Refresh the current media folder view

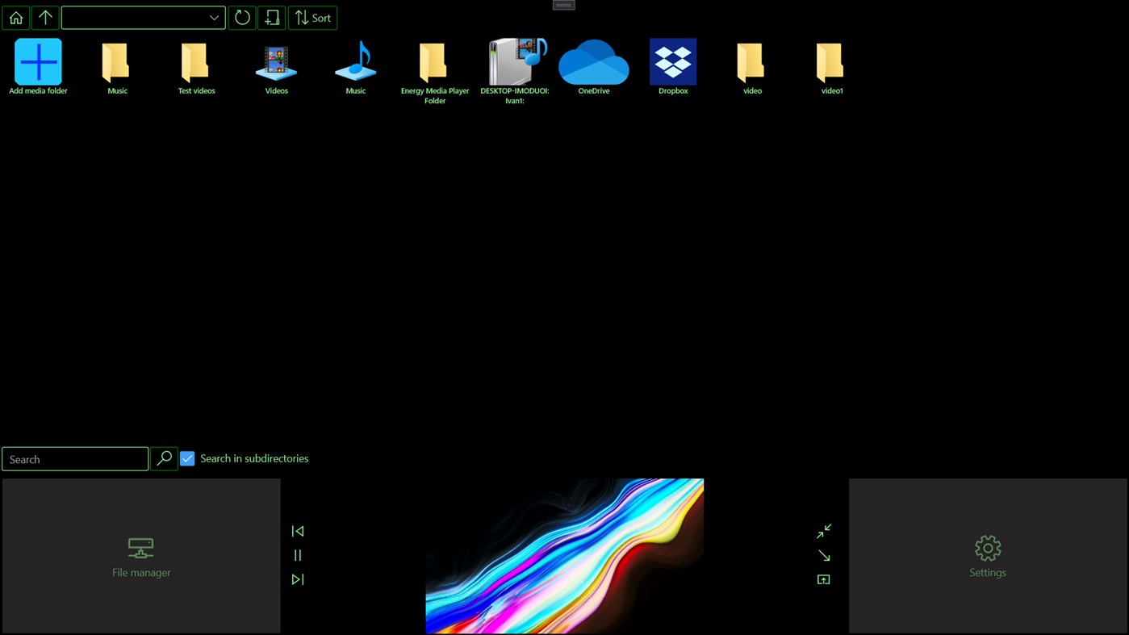coord(241,17)
